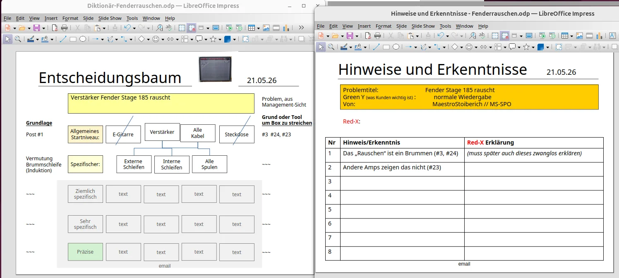Choose Insert Line tool in Hinweise und Erkenntnisse window
The width and height of the screenshot is (619, 278).
[x=376, y=47]
